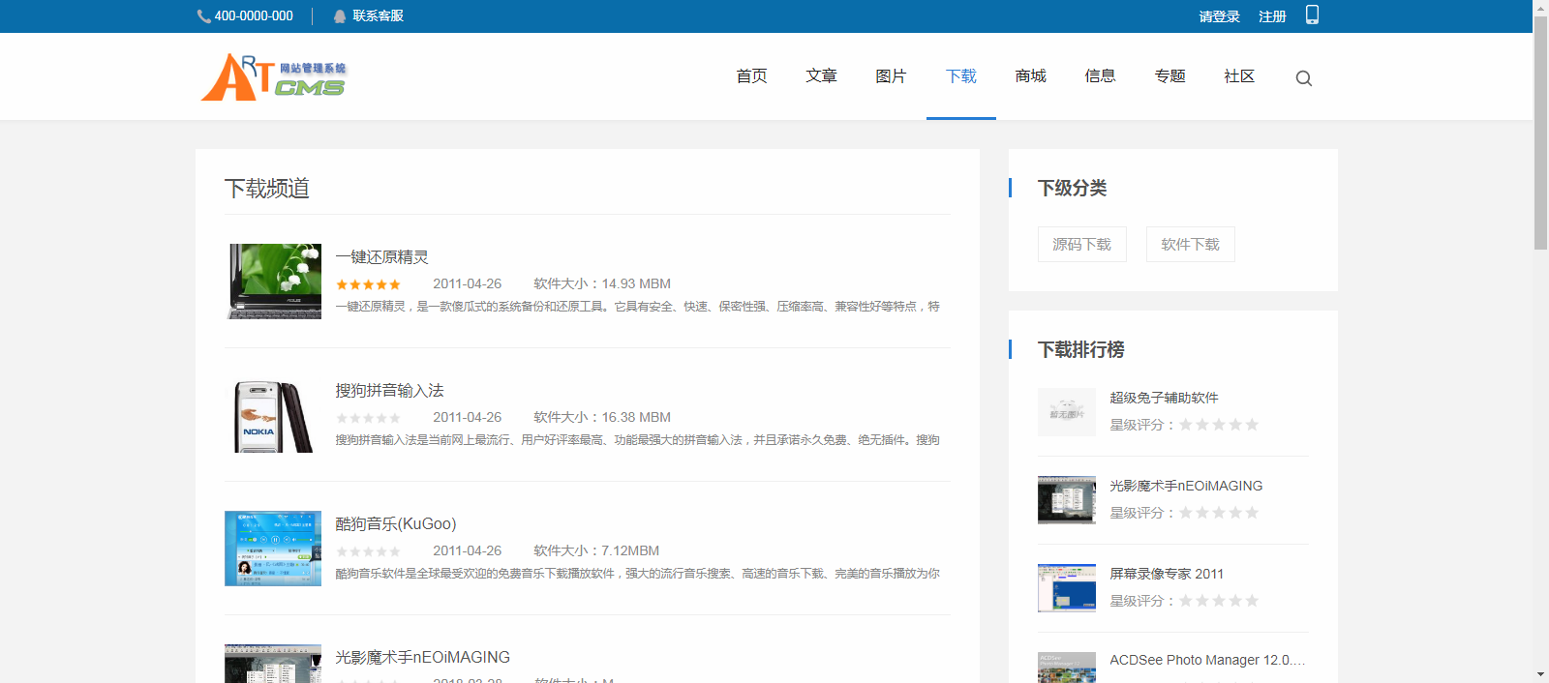
Task: Open the mobile version device icon
Action: click(1312, 15)
